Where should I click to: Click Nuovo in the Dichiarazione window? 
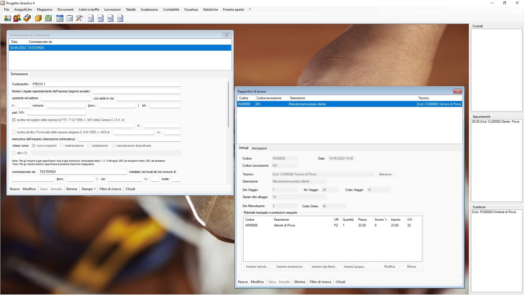point(15,189)
